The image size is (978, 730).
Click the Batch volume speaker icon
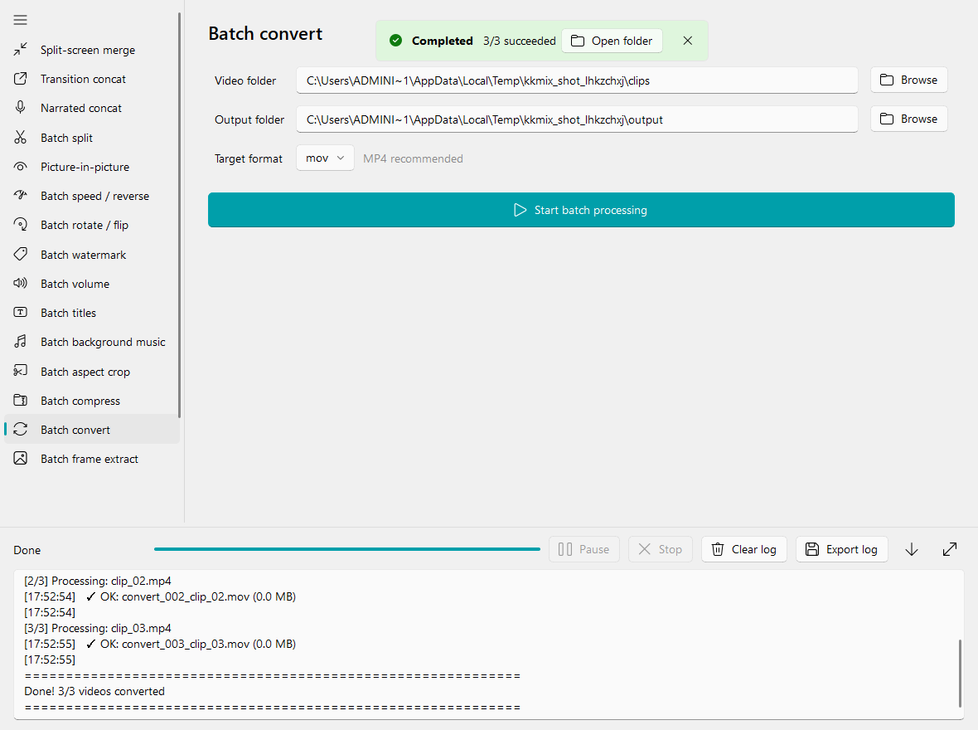(x=21, y=284)
